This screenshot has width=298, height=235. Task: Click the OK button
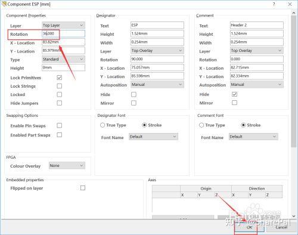click(249, 227)
